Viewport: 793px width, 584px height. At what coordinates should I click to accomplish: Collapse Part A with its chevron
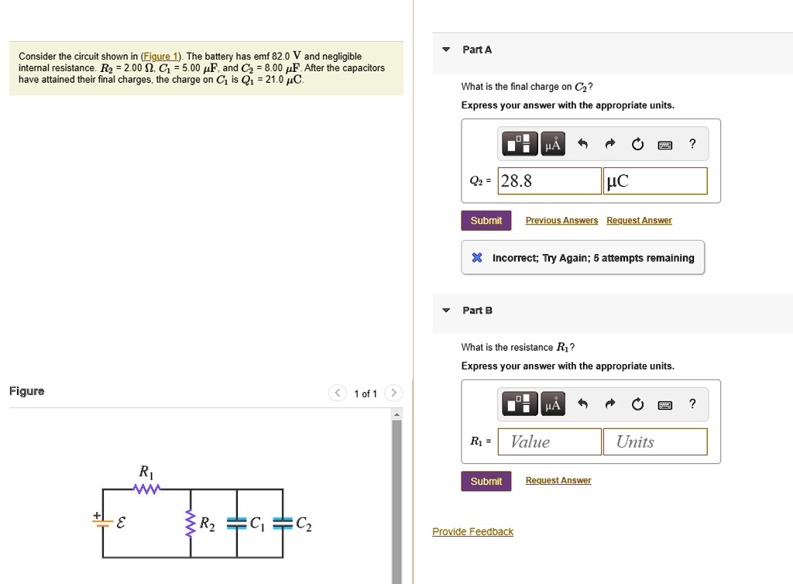445,49
